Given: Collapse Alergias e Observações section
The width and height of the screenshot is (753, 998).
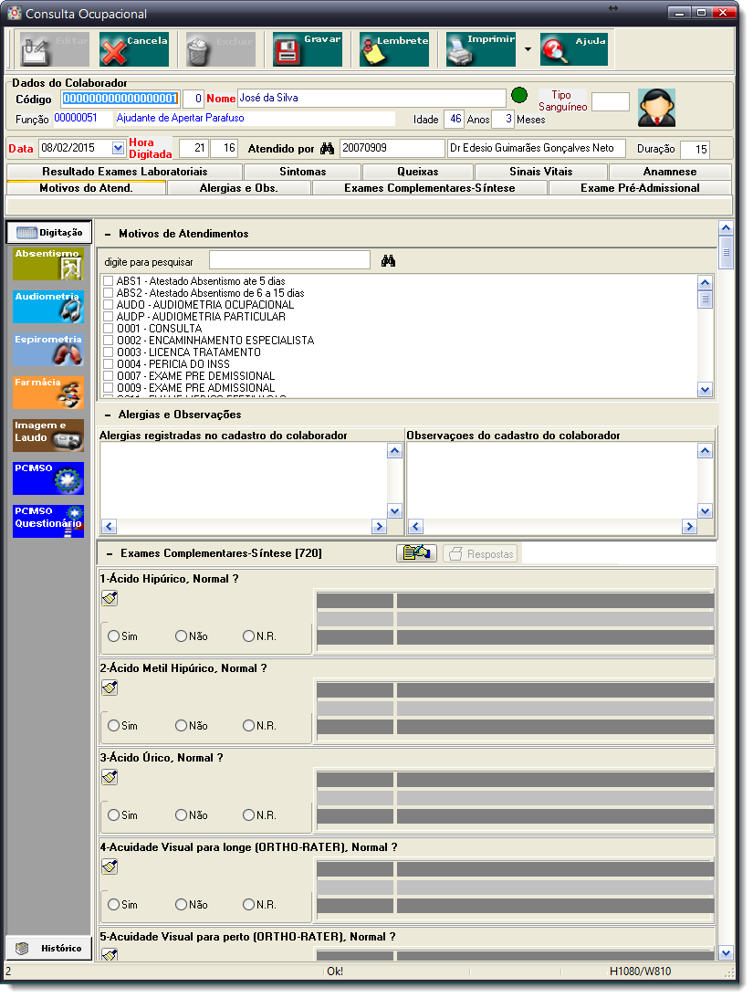Looking at the screenshot, I should [x=108, y=415].
